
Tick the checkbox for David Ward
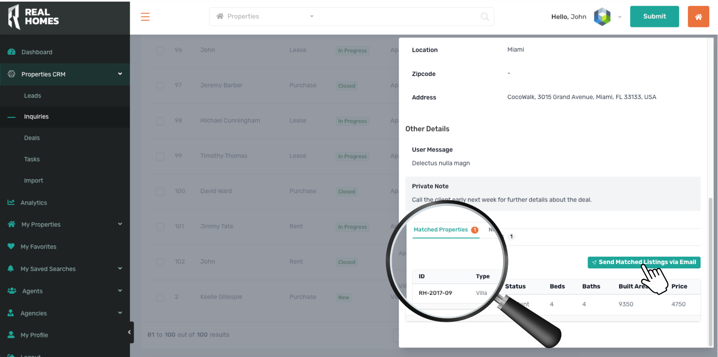coord(160,192)
